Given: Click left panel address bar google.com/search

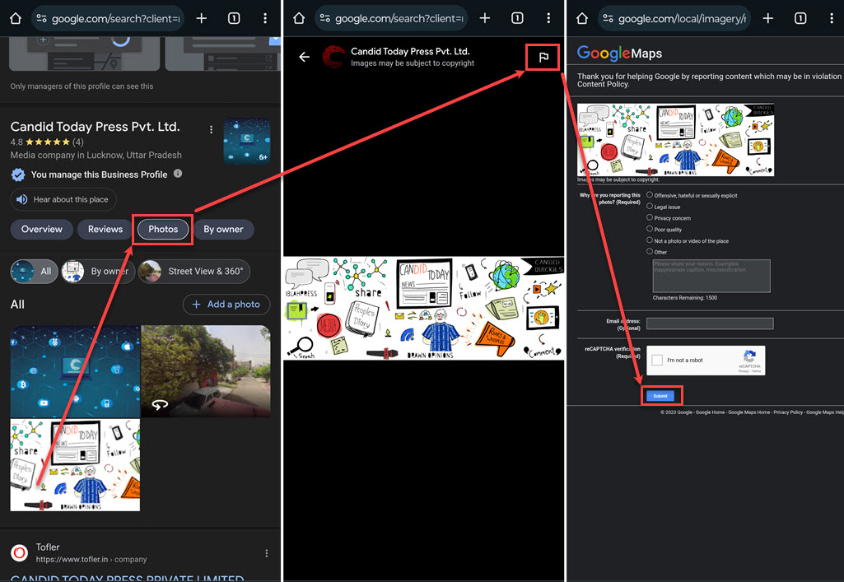Looking at the screenshot, I should pyautogui.click(x=108, y=18).
